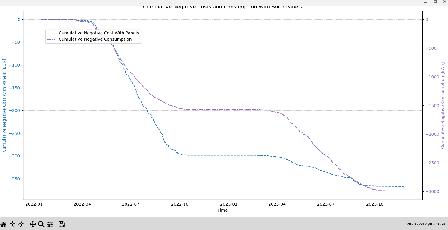Open the Configure subplots dialog
This screenshot has height=230, width=448.
click(x=50, y=224)
